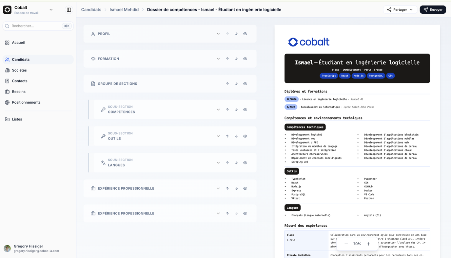
Task: Move Profil section down
Action: 236,34
